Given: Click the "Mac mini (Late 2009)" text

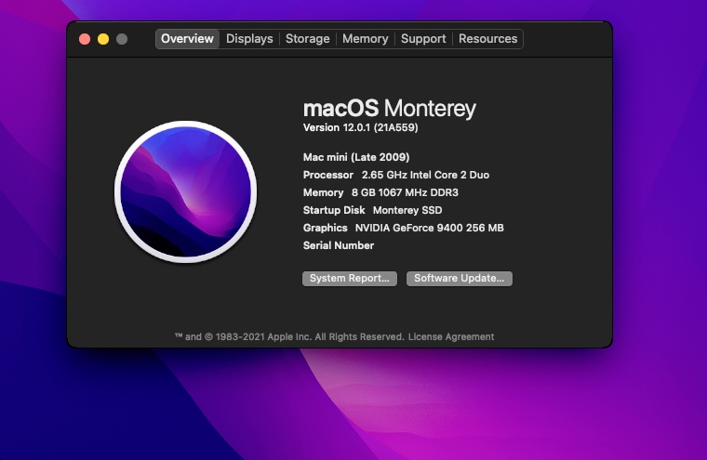Looking at the screenshot, I should pos(356,157).
